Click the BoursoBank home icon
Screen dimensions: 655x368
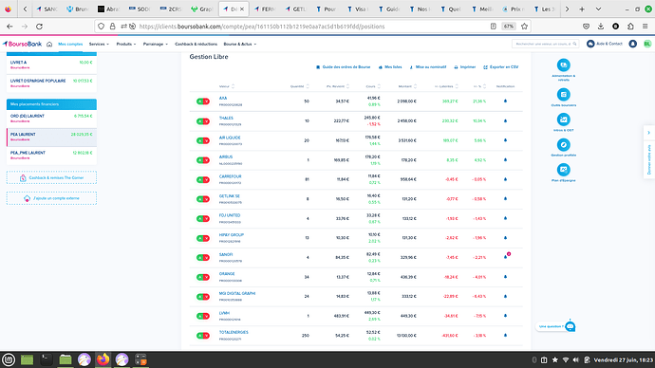pyautogui.click(x=49, y=44)
